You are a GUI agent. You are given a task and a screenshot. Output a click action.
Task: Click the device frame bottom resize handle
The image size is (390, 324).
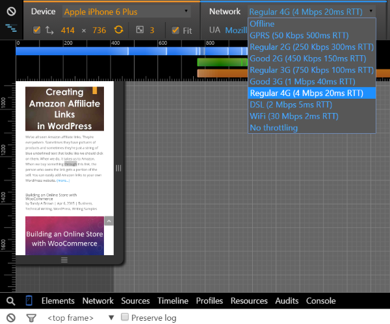(64, 260)
